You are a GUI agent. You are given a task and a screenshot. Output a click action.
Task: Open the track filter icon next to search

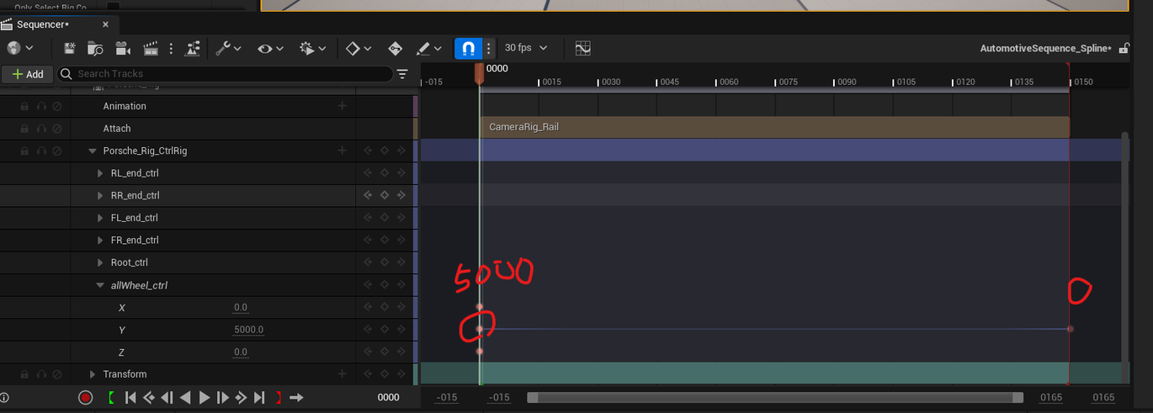tap(402, 74)
